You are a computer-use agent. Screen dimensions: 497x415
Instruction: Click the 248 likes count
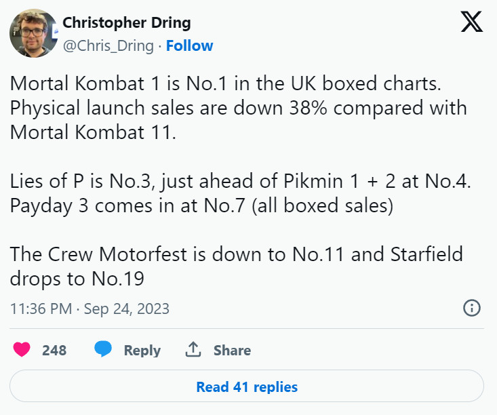pyautogui.click(x=54, y=351)
